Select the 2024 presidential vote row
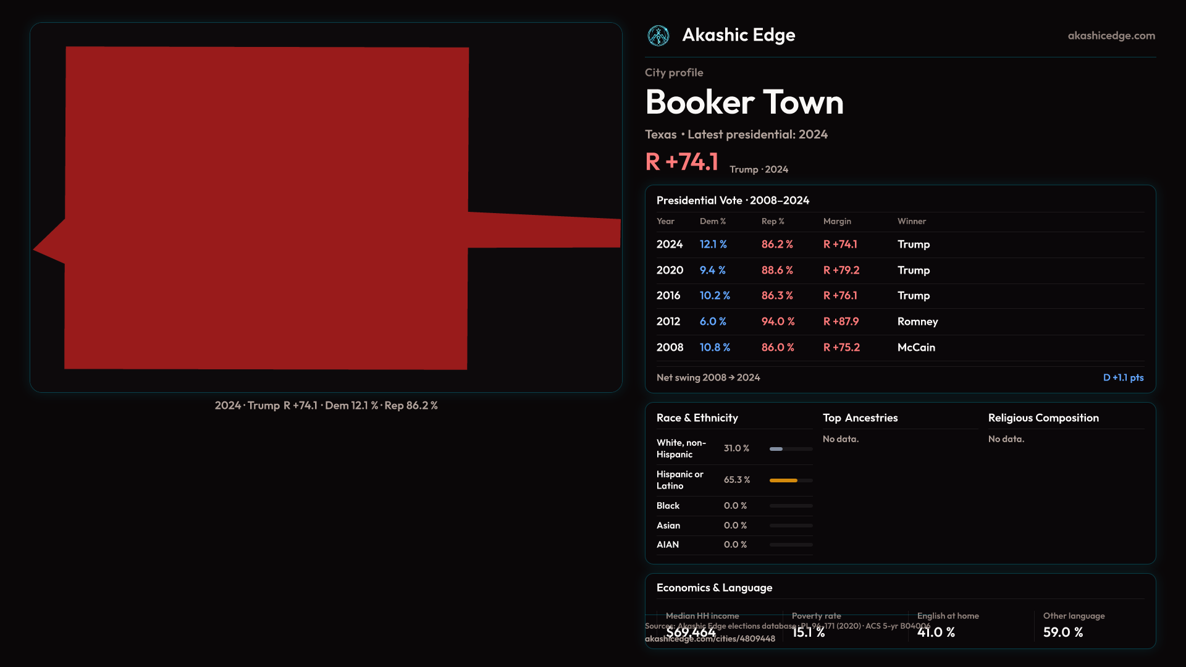Image resolution: width=1186 pixels, height=667 pixels. point(670,245)
